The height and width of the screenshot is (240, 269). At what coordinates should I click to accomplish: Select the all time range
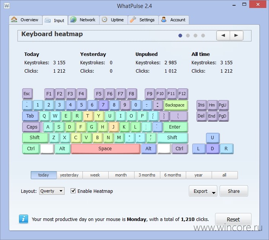[x=225, y=175]
